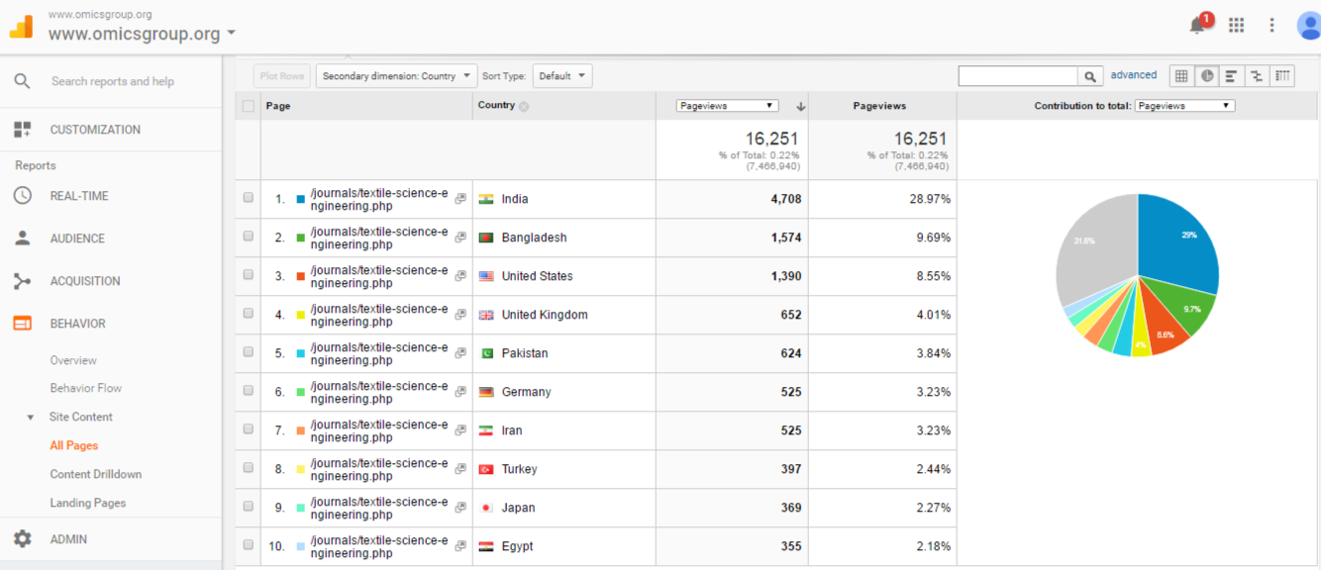The image size is (1321, 570).
Task: Click the Plot Rows button
Action: 282,76
